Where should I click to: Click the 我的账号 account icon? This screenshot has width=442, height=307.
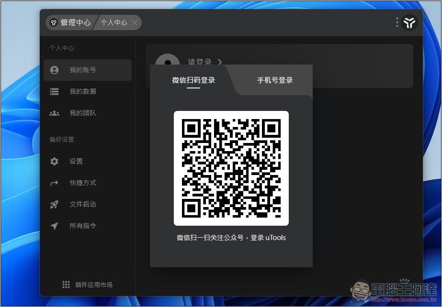tap(55, 70)
